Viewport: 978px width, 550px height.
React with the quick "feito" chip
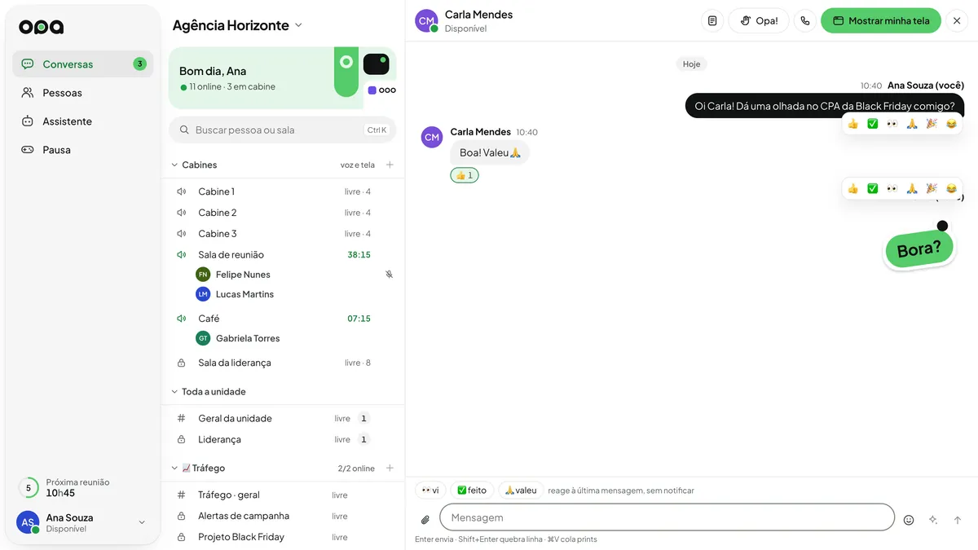coord(472,491)
